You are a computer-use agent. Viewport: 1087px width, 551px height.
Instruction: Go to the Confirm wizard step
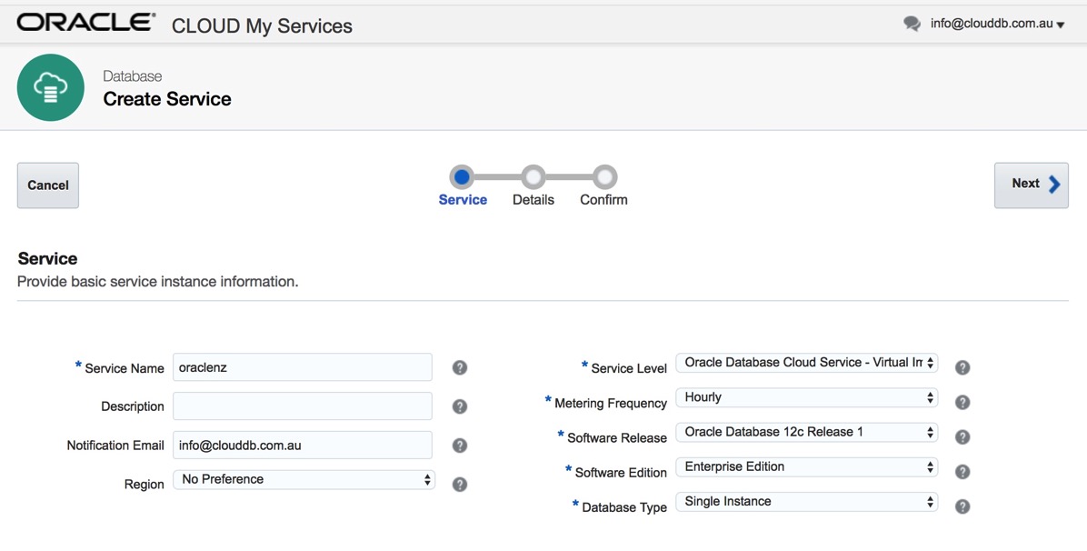tap(604, 177)
